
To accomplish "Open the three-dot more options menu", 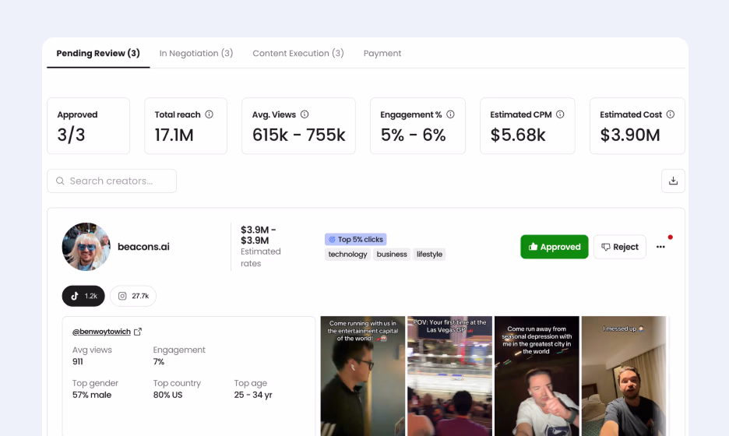I will click(x=660, y=247).
